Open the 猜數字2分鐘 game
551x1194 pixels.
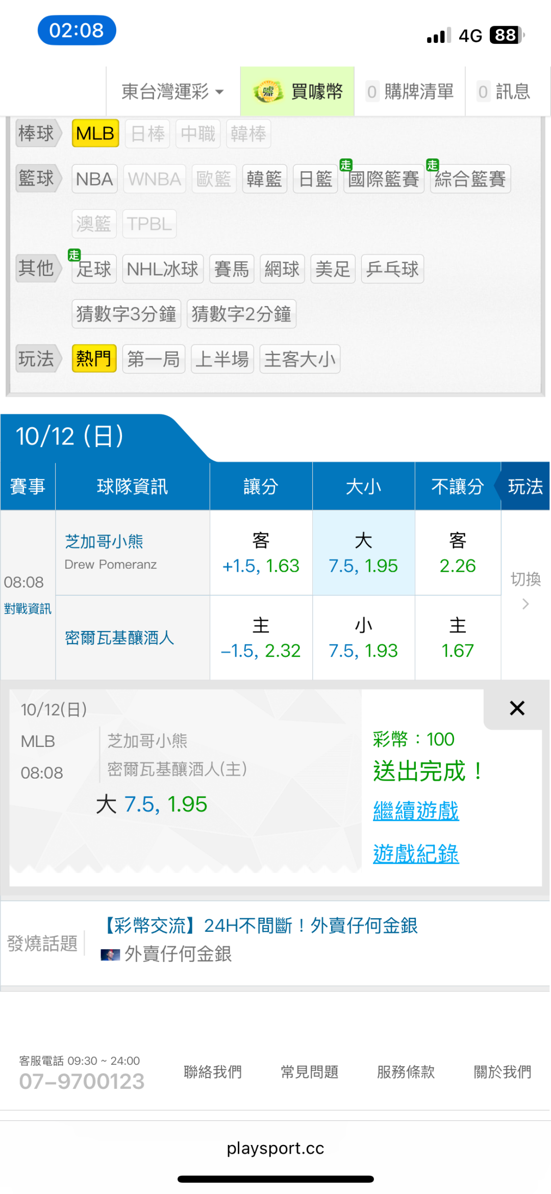point(241,314)
